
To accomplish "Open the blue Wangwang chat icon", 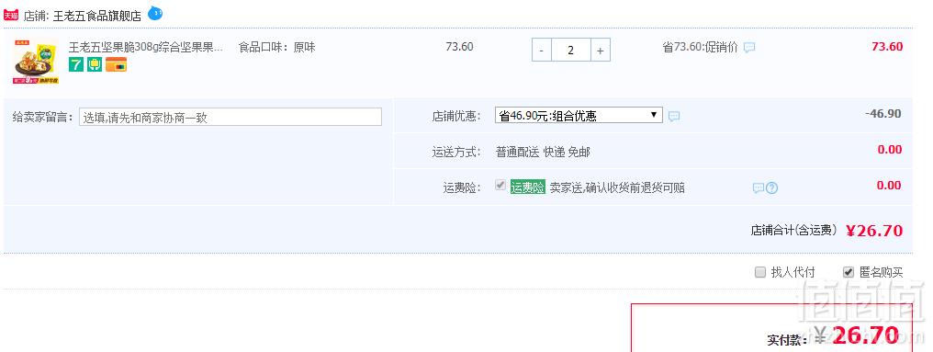I will [x=154, y=13].
